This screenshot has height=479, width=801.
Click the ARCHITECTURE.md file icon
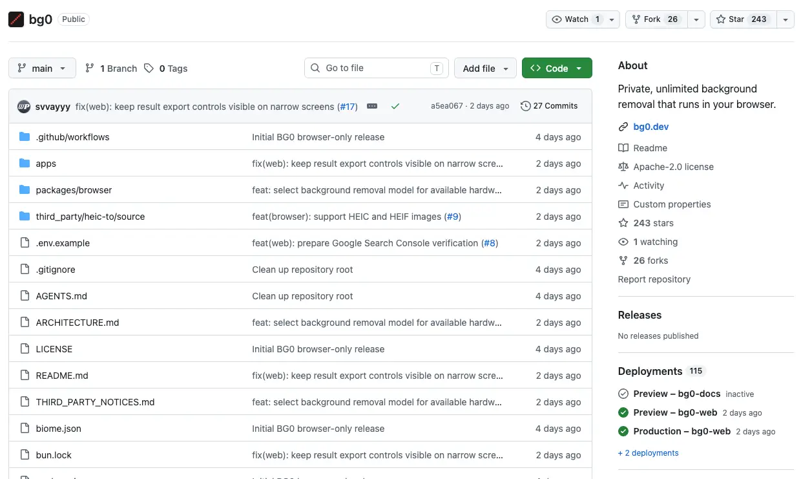pos(25,323)
